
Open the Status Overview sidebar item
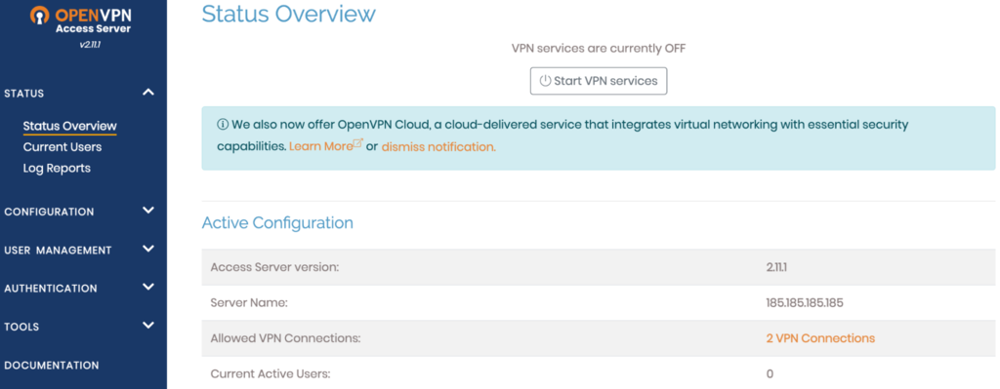click(70, 126)
